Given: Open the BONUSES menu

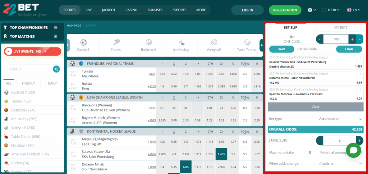Looking at the screenshot, I should coord(155,10).
